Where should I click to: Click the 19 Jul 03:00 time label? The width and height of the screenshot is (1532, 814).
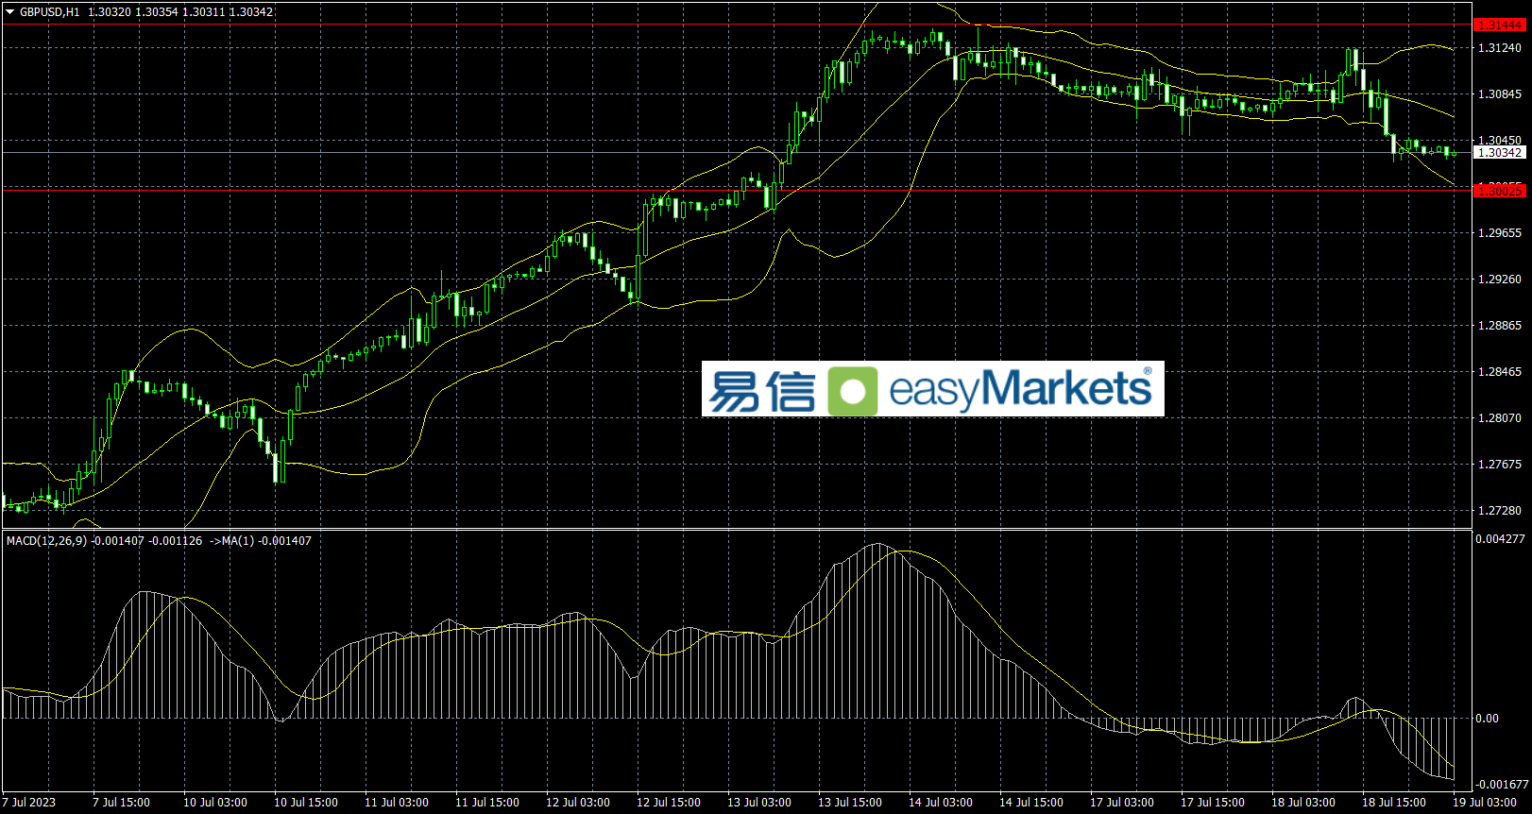(1485, 803)
